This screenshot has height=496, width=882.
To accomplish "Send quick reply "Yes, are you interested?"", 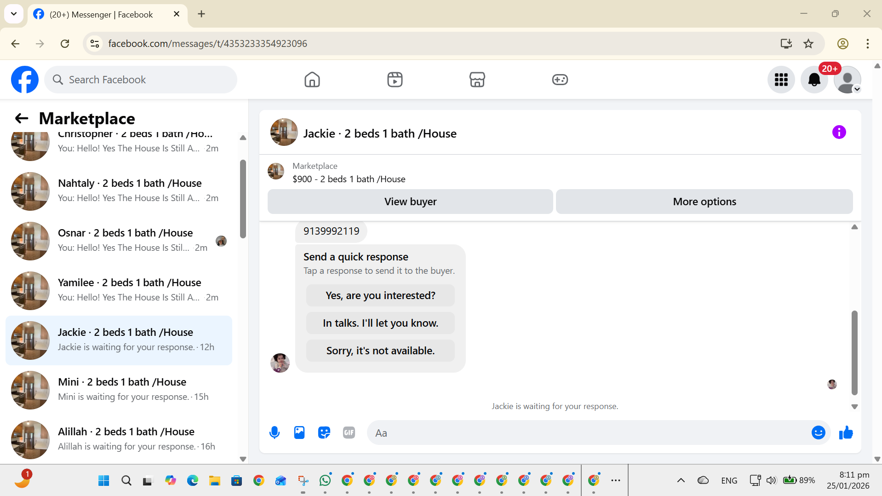I will point(380,295).
